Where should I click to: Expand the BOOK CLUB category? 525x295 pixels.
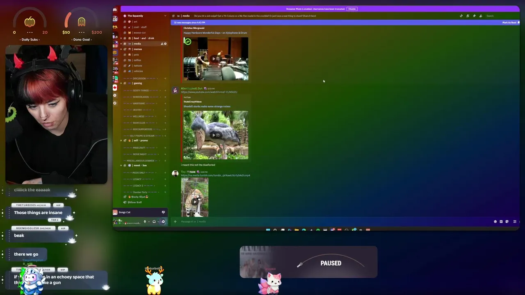(x=139, y=123)
